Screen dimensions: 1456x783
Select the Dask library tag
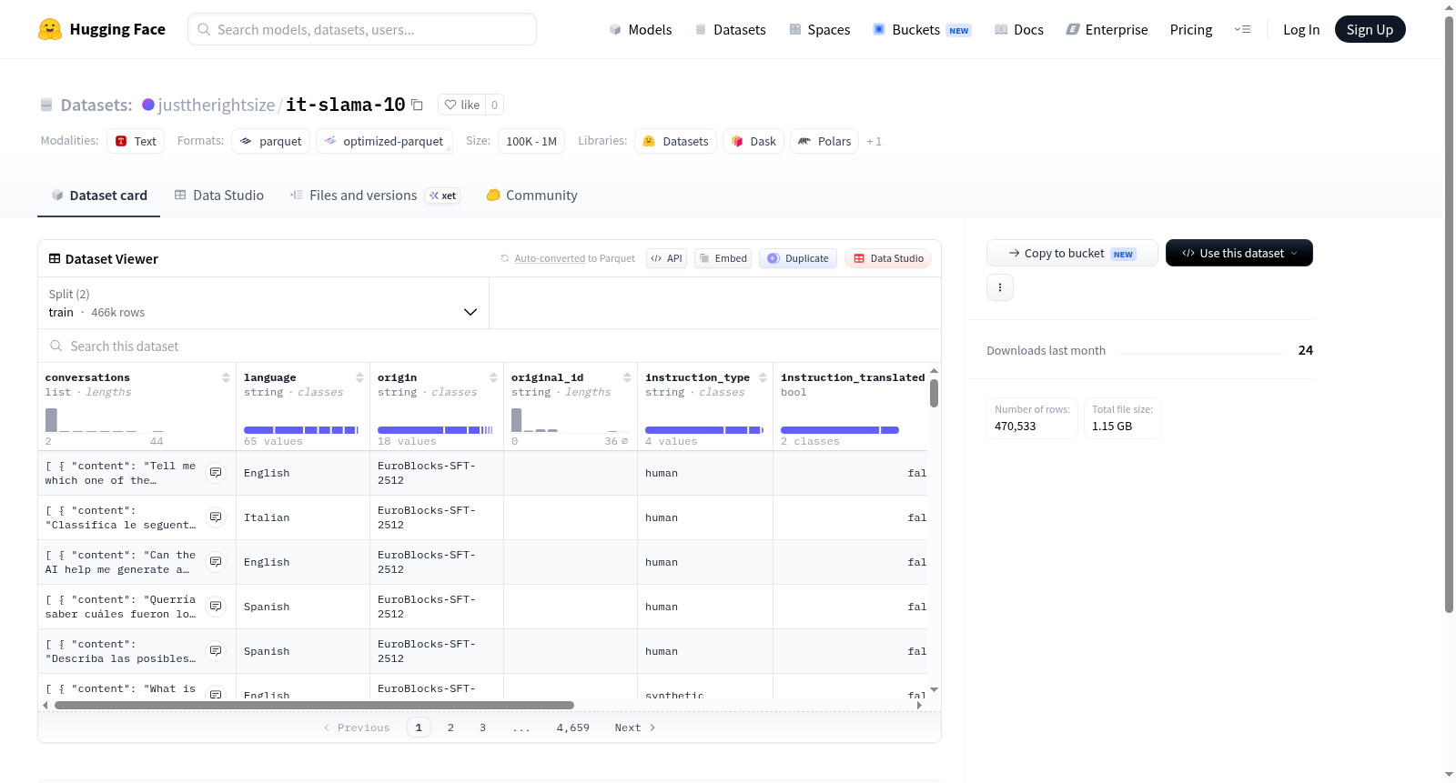point(753,141)
